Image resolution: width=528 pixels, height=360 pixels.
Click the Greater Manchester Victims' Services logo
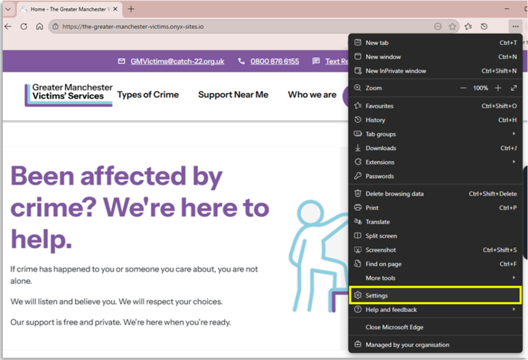coord(68,95)
